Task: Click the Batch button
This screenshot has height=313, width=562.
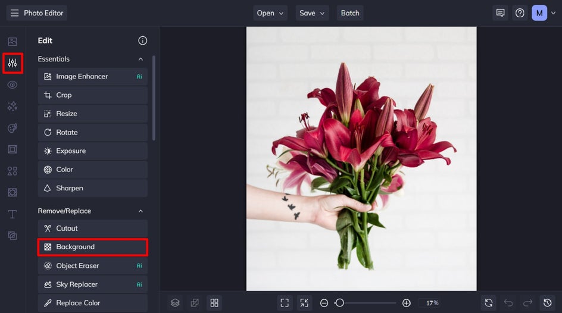Action: (x=350, y=13)
